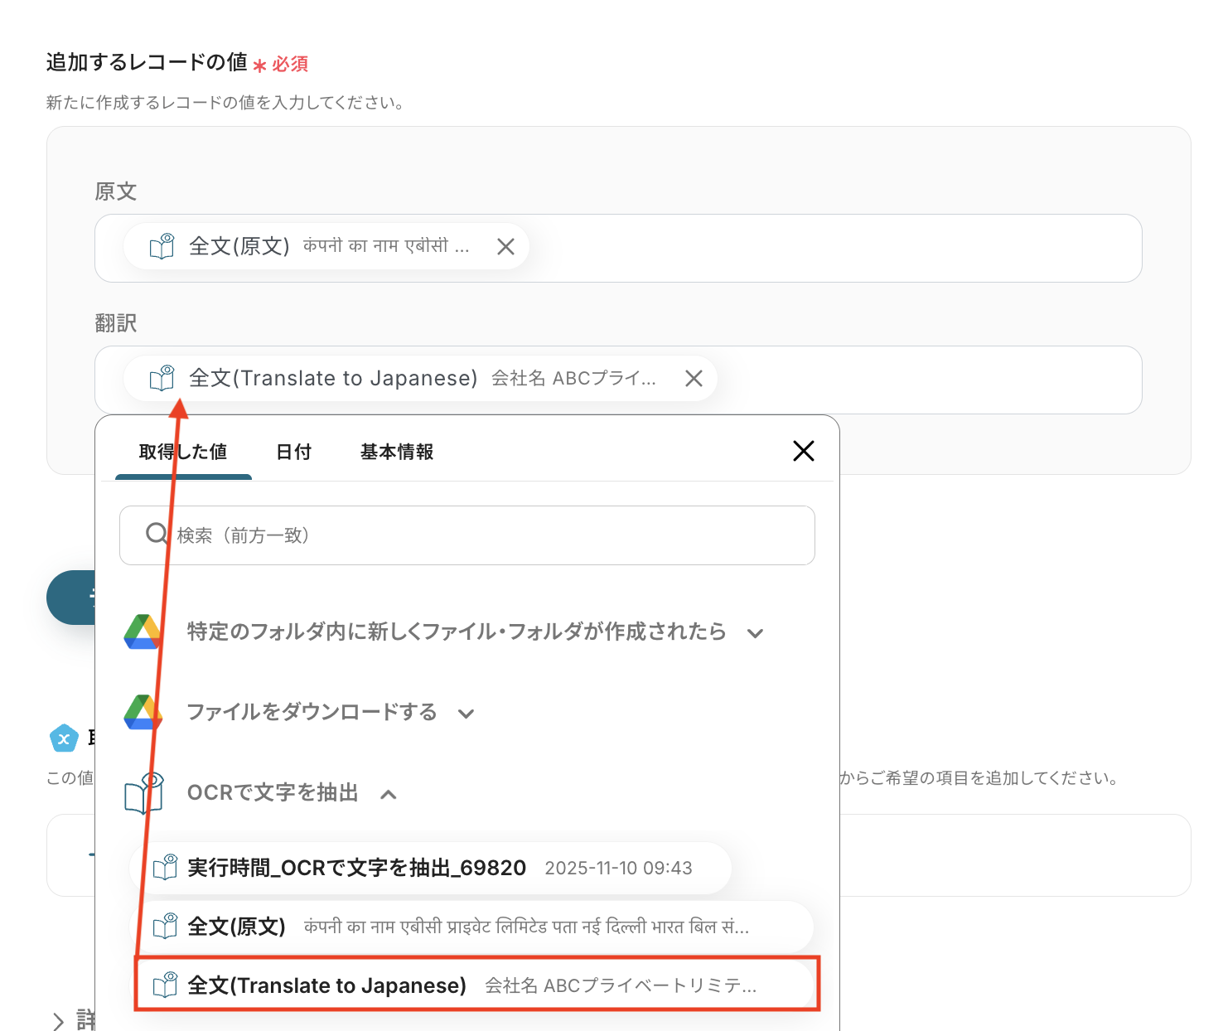Click the blue pentagon icon behind the popup
The height and width of the screenshot is (1031, 1223).
64,738
